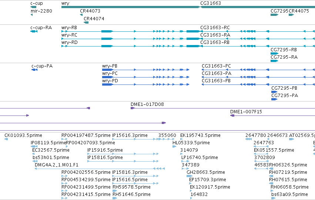Select the c-cup-PA protein label
This screenshot has width=315, height=200.
pos(42,66)
